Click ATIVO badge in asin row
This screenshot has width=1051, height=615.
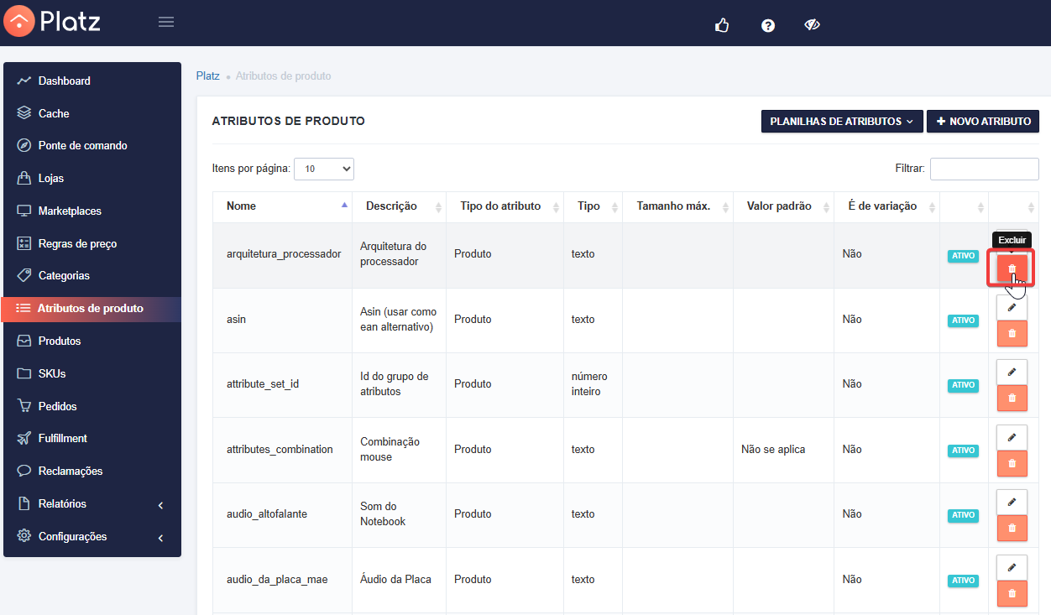tap(963, 321)
